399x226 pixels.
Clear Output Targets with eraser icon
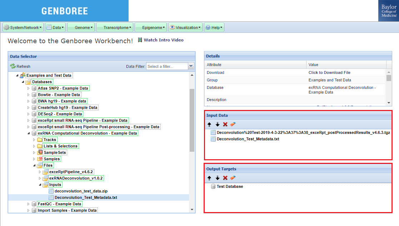coord(233,178)
